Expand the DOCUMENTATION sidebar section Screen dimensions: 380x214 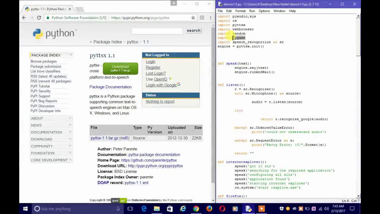[51, 132]
